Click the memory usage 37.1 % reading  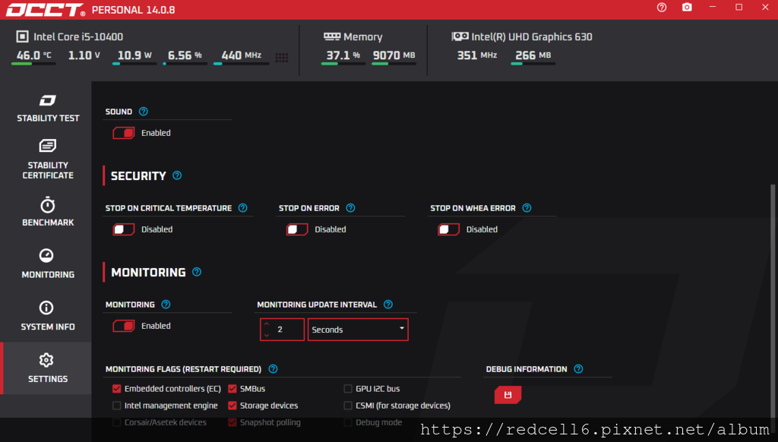point(343,55)
